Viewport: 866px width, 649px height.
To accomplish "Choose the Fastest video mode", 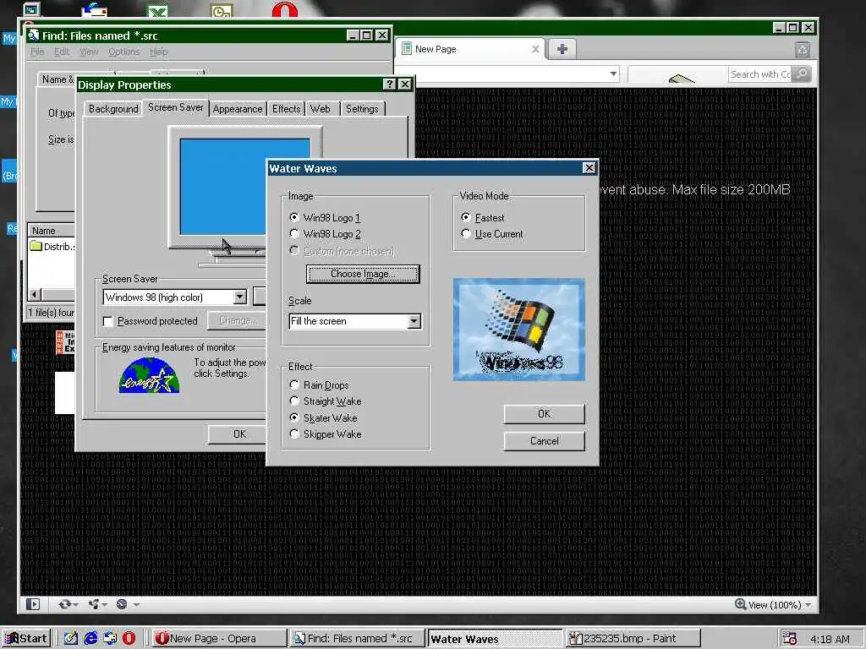I will 483,217.
